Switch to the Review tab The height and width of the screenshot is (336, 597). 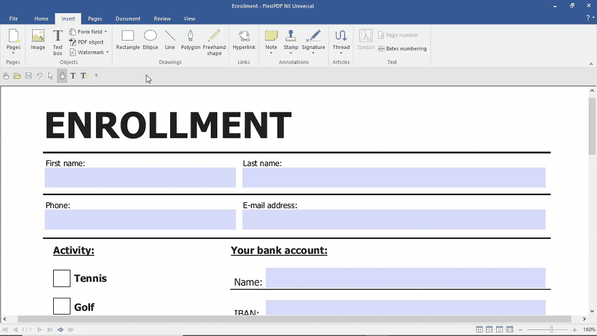tap(162, 19)
